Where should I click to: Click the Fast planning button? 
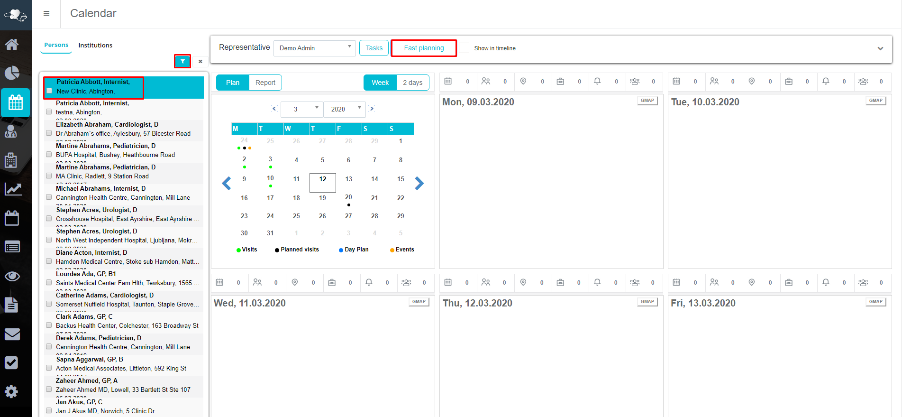[424, 48]
